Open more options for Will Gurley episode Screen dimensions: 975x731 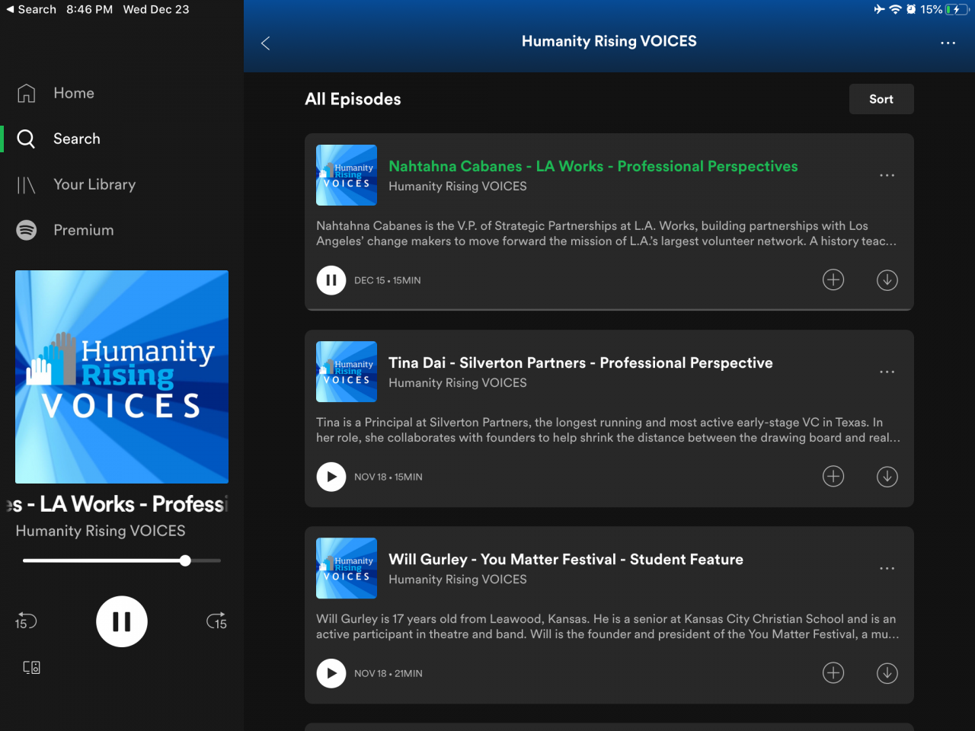(x=887, y=569)
